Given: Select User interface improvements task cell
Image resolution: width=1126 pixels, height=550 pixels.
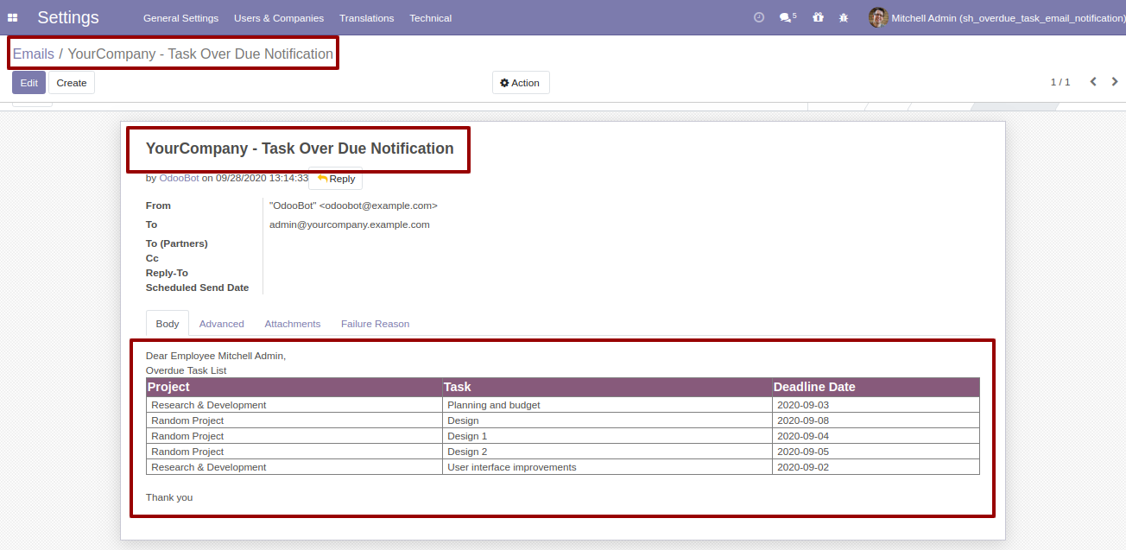Looking at the screenshot, I should tap(607, 467).
